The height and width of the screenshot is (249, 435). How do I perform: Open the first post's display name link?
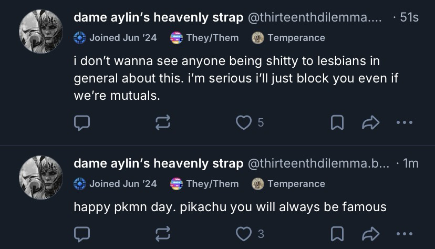(x=158, y=17)
